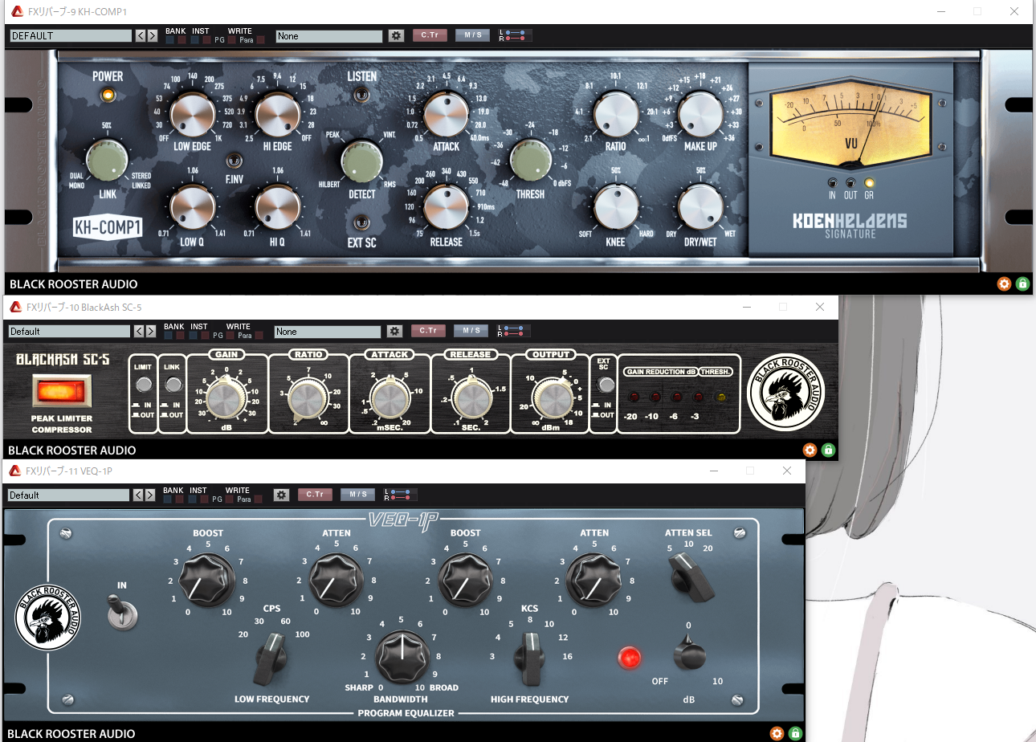Select the GR meter mode under VU meter
Screen dimensions: 1036x742
point(869,182)
